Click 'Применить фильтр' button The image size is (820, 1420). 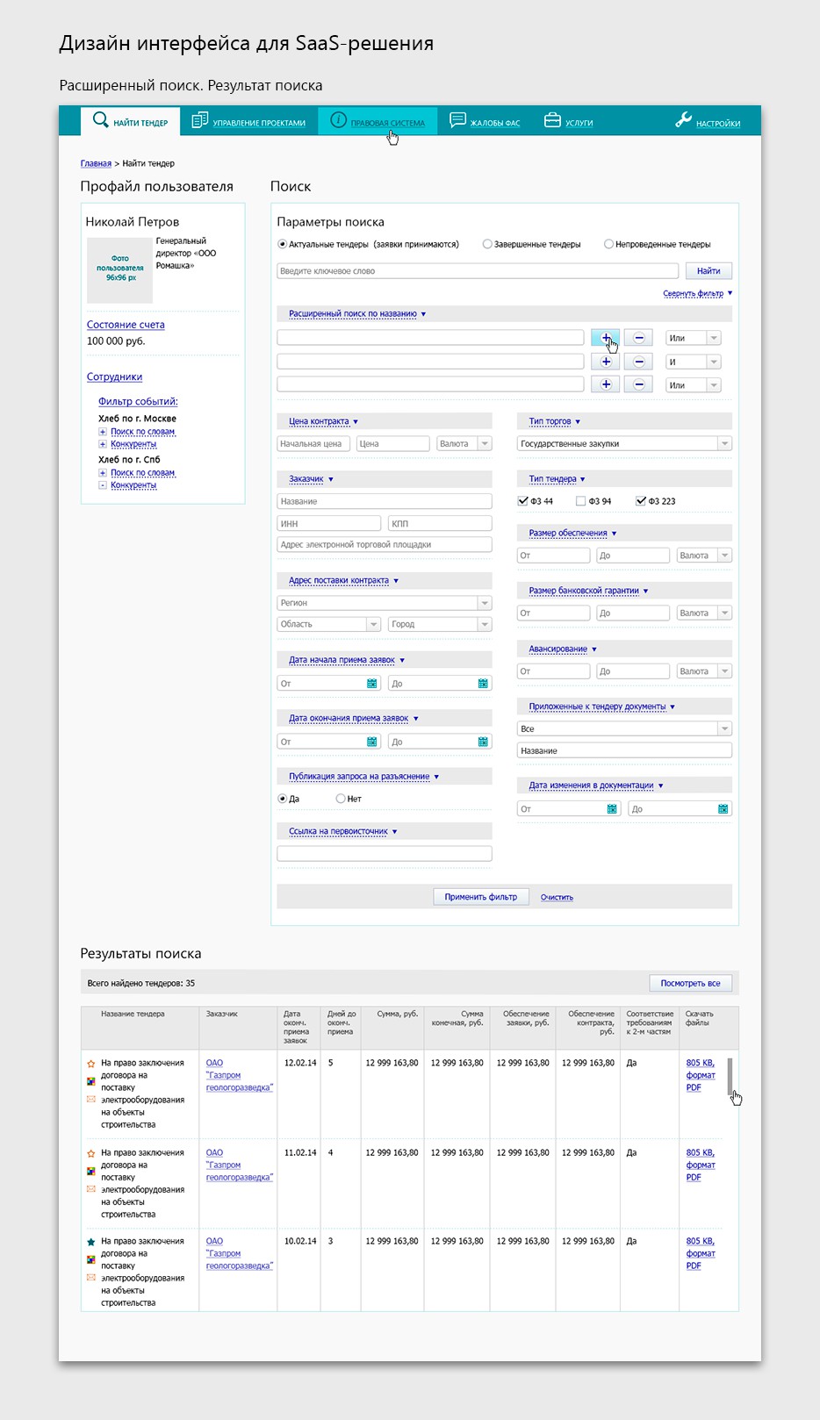481,897
